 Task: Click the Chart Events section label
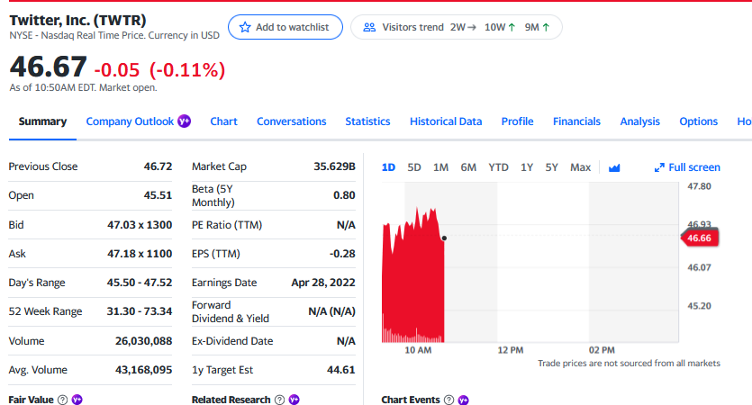(x=411, y=400)
